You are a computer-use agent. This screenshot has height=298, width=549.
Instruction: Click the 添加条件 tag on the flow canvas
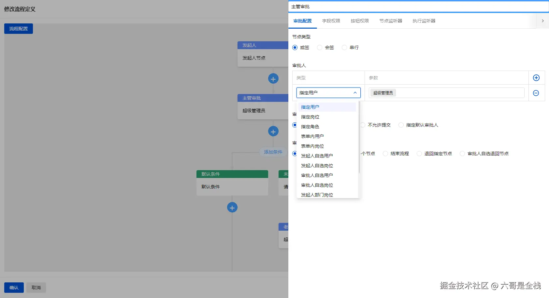(273, 152)
